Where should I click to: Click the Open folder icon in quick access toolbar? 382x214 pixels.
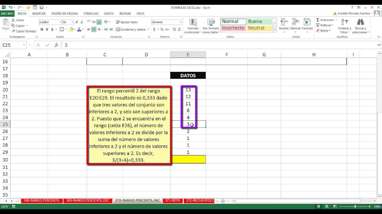[28, 7]
